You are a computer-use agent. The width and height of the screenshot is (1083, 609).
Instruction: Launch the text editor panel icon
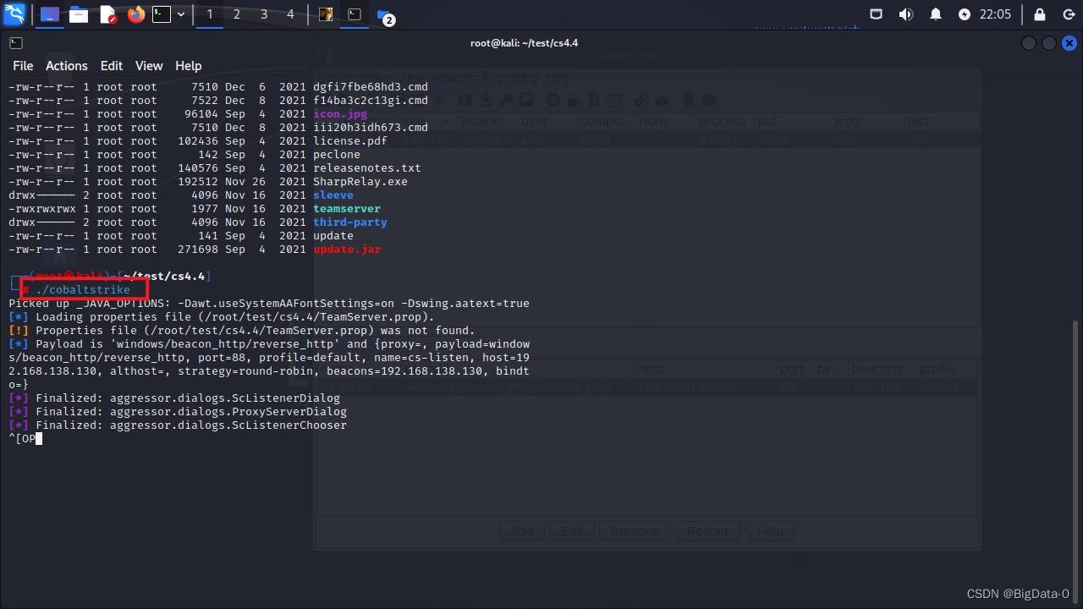coord(108,14)
